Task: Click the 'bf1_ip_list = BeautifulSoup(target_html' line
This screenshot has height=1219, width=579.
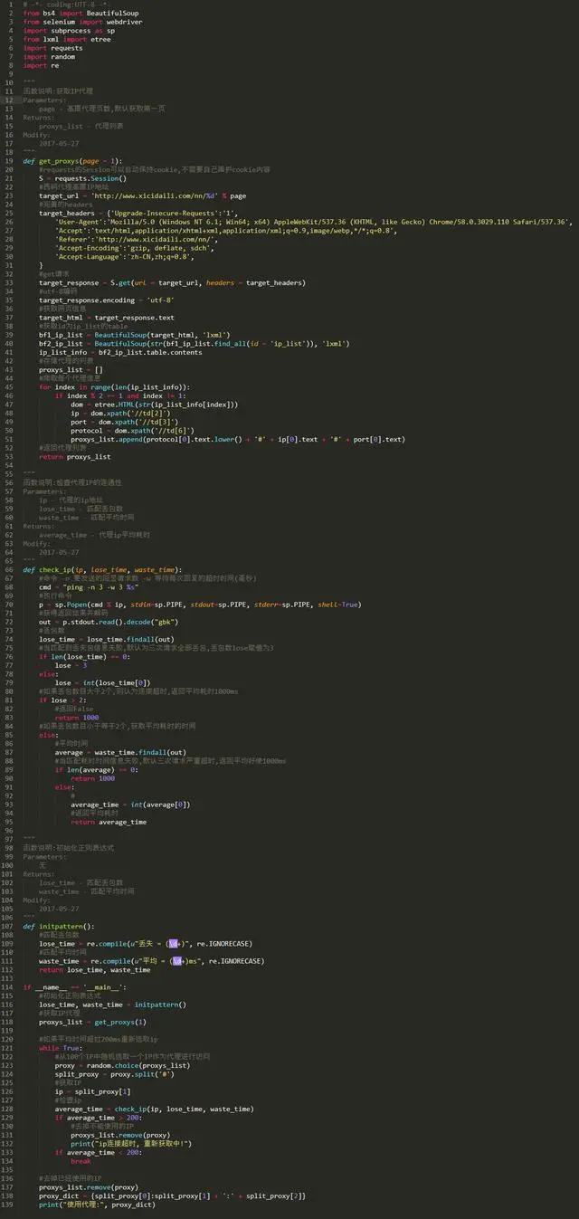Action: (134, 335)
